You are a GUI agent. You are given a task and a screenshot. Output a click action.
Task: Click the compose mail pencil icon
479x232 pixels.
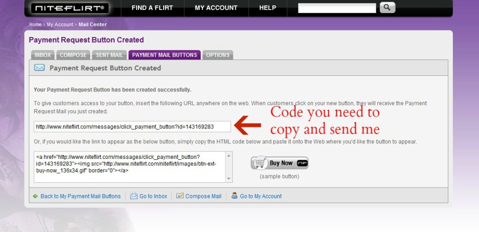pyautogui.click(x=180, y=195)
